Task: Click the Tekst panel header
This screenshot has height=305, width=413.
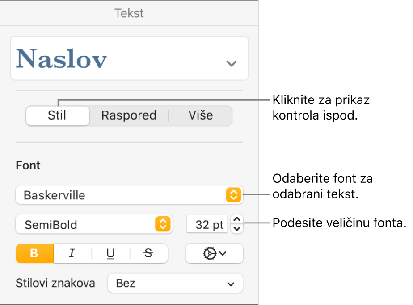Action: (129, 13)
